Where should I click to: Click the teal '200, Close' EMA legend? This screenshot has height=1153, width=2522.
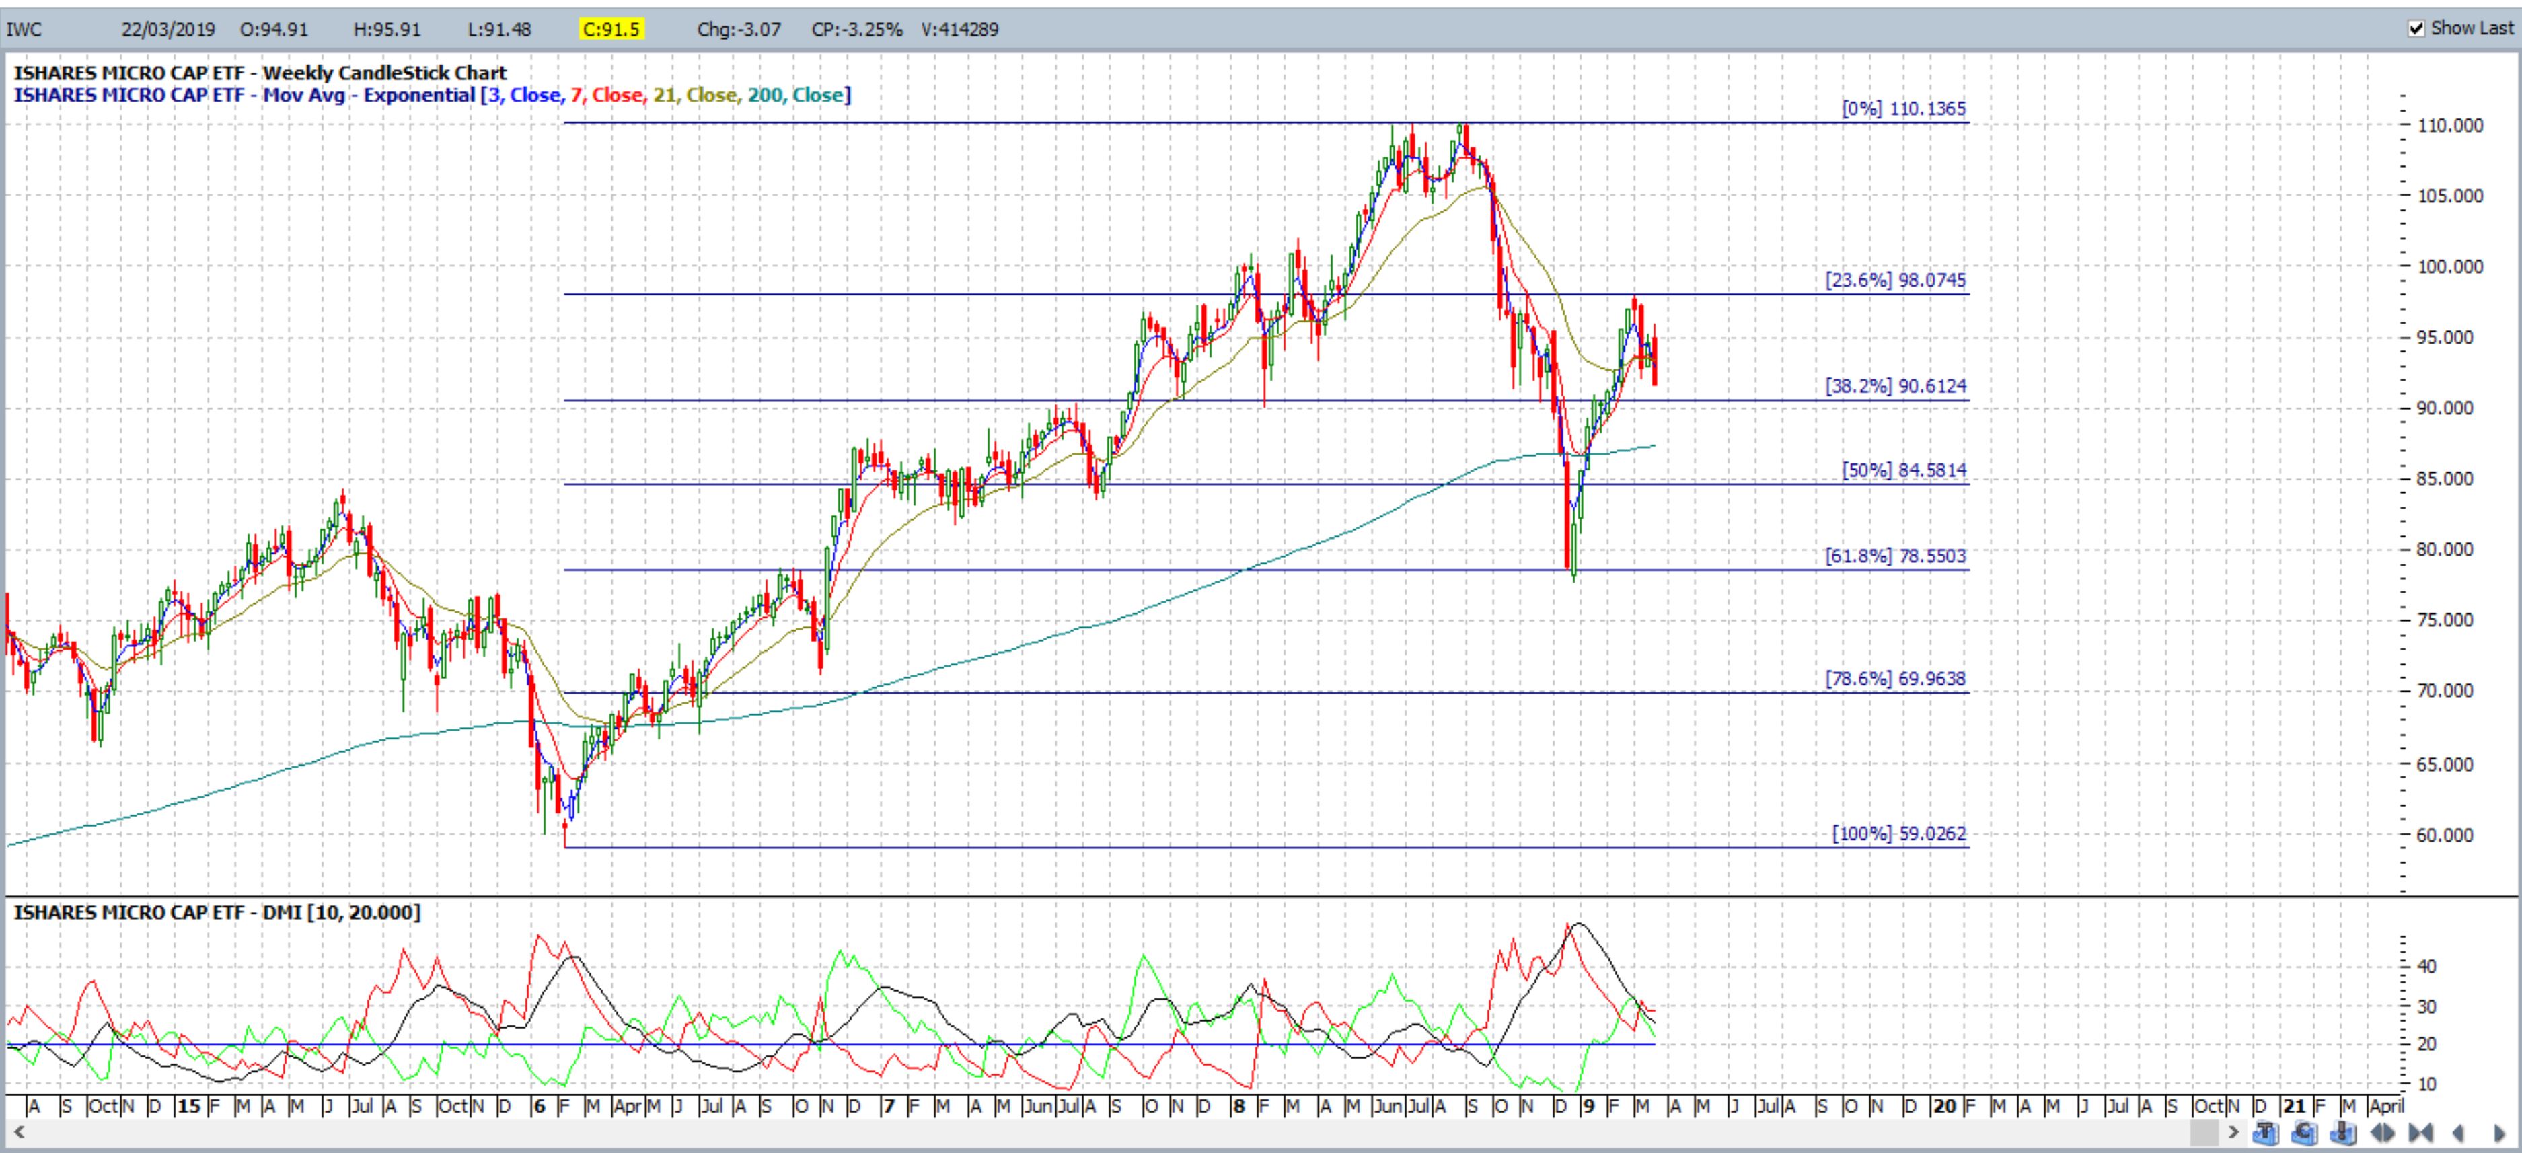pyautogui.click(x=795, y=95)
